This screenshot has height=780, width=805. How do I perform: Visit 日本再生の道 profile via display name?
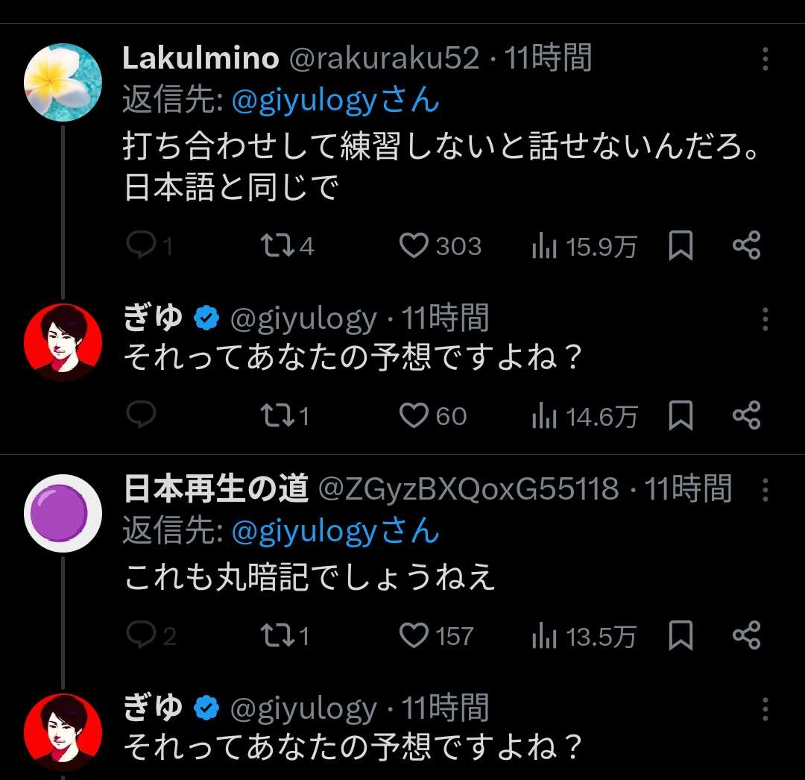pos(215,490)
